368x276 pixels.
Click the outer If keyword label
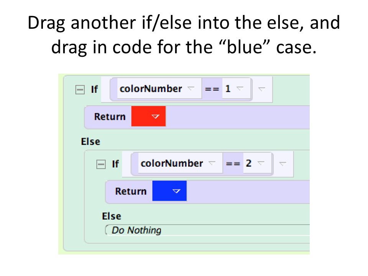(94, 89)
